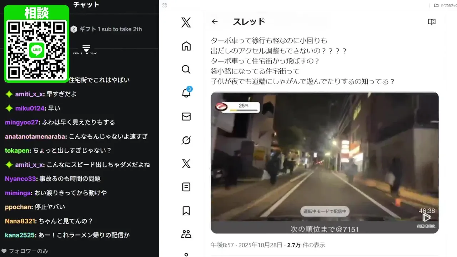This screenshot has height=257, width=457.
Task: Click the 25% gauge in video
Action: click(x=237, y=107)
